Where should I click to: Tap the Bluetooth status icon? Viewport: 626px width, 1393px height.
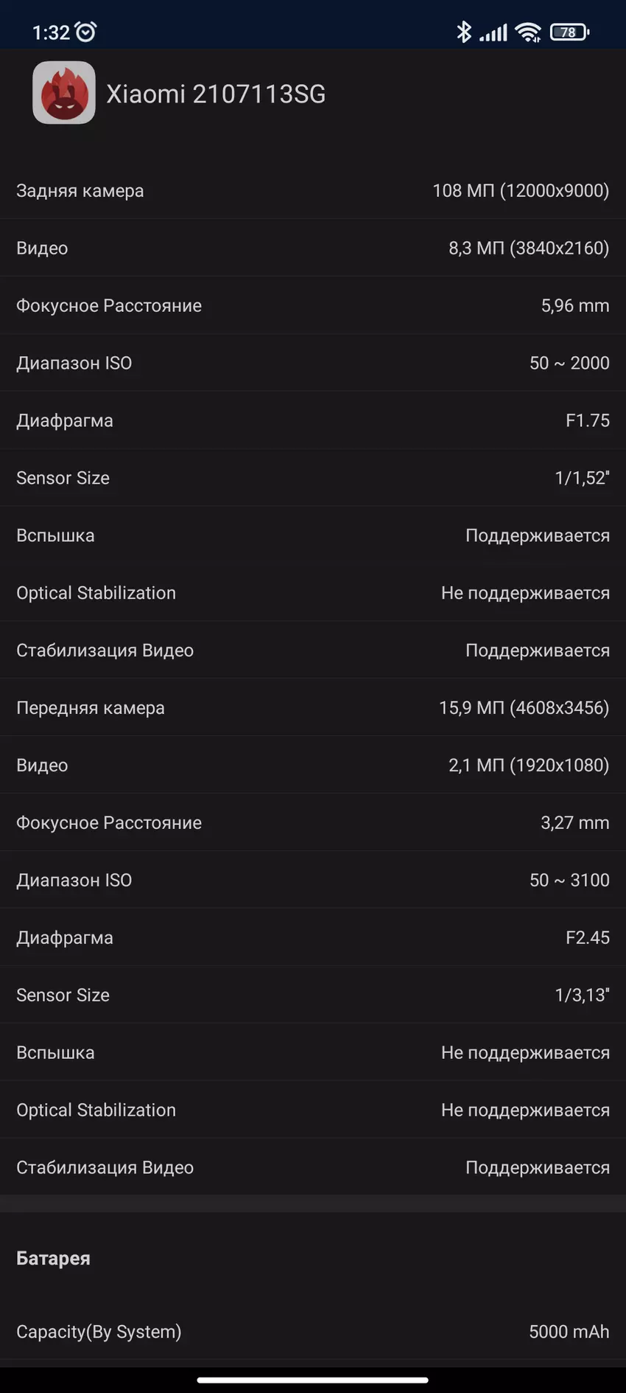click(x=463, y=32)
